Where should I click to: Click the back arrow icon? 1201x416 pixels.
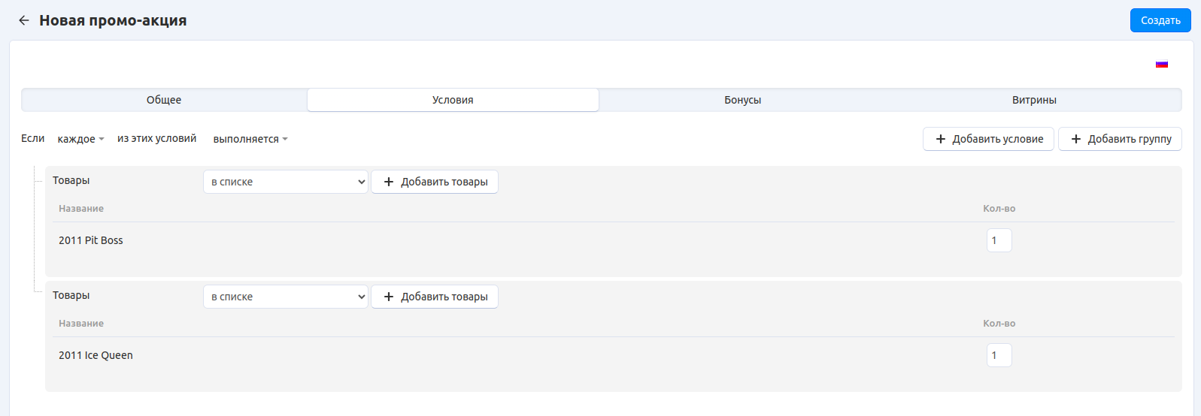24,21
